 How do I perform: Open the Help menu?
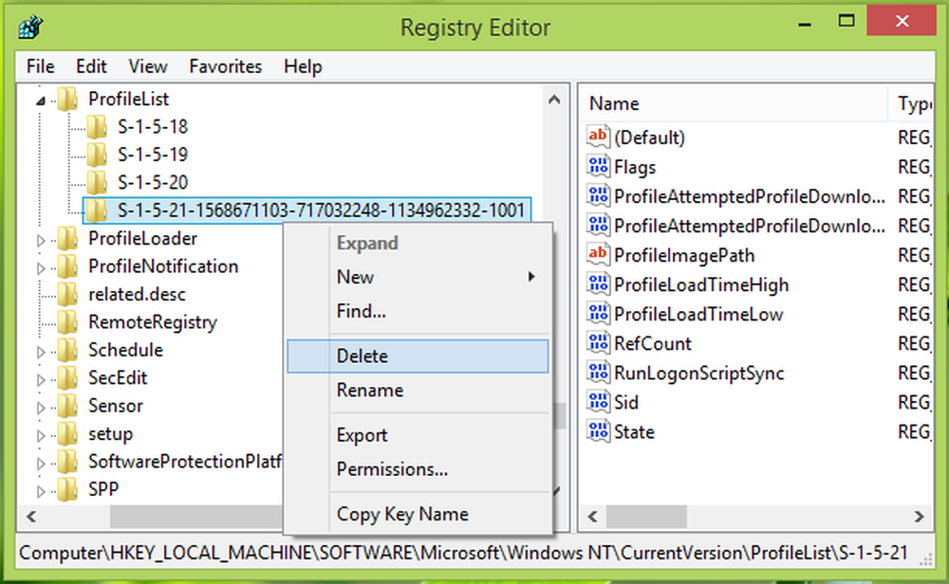(x=303, y=66)
